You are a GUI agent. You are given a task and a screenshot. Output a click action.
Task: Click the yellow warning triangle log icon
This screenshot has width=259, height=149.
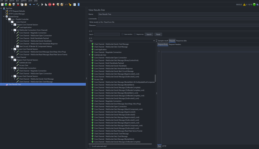[x=244, y=5]
